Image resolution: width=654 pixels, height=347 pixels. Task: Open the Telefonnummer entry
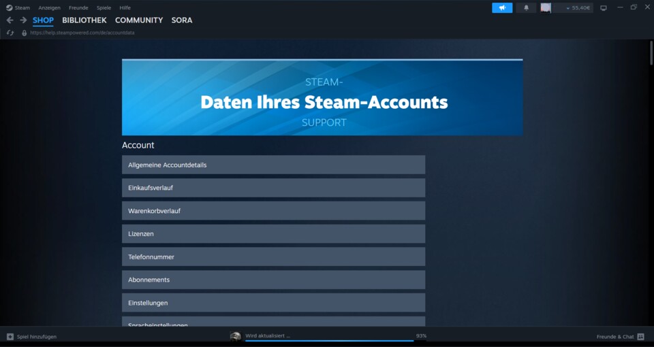274,257
